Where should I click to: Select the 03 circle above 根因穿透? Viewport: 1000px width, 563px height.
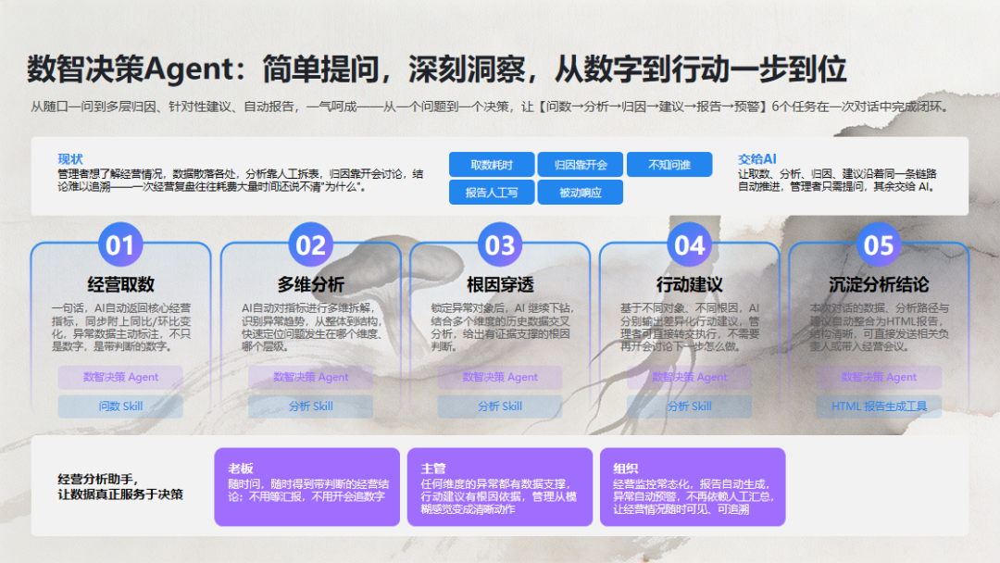[499, 244]
